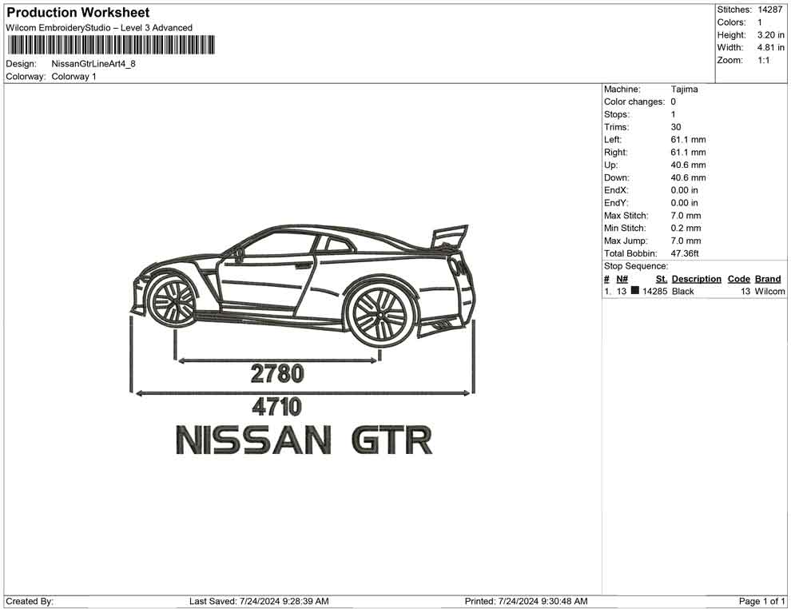
Task: Click the Wilcom brand entry in the table
Action: point(769,291)
